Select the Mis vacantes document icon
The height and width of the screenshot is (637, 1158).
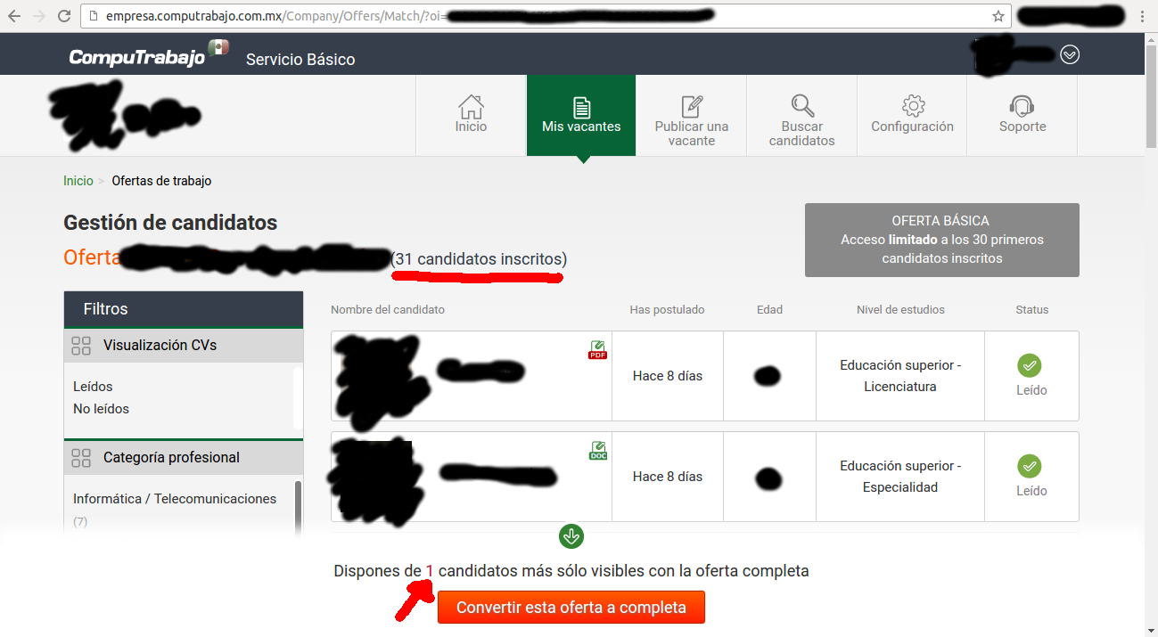click(581, 107)
